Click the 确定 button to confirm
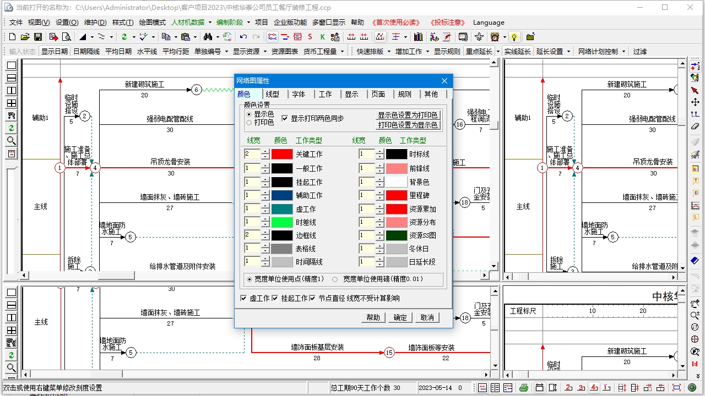705x396 pixels. pos(399,317)
